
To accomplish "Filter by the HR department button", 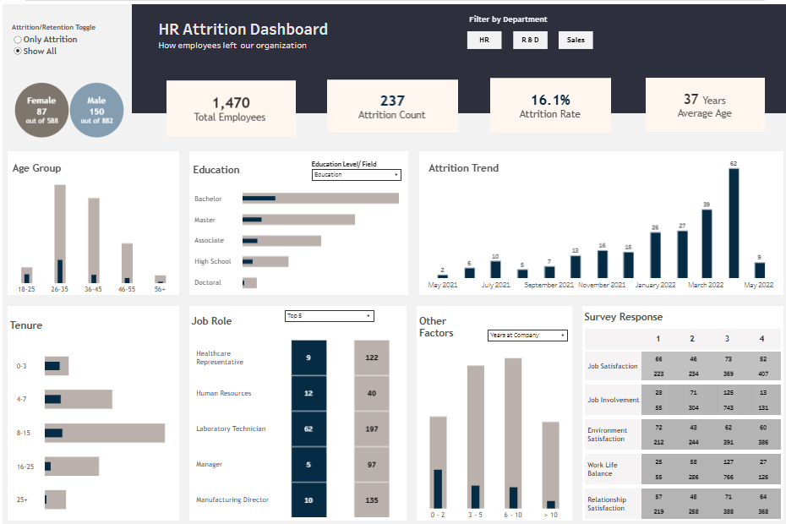I will 483,40.
